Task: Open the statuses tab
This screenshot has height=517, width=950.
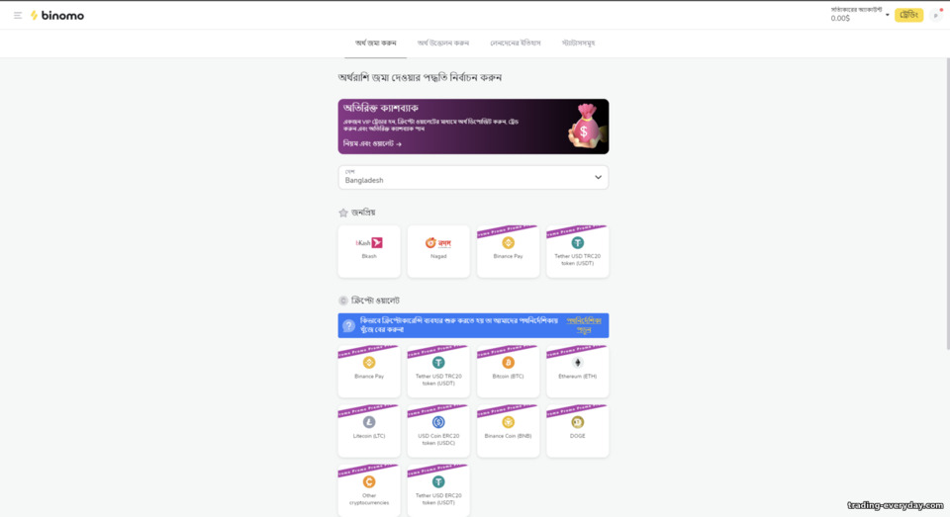Action: 578,43
